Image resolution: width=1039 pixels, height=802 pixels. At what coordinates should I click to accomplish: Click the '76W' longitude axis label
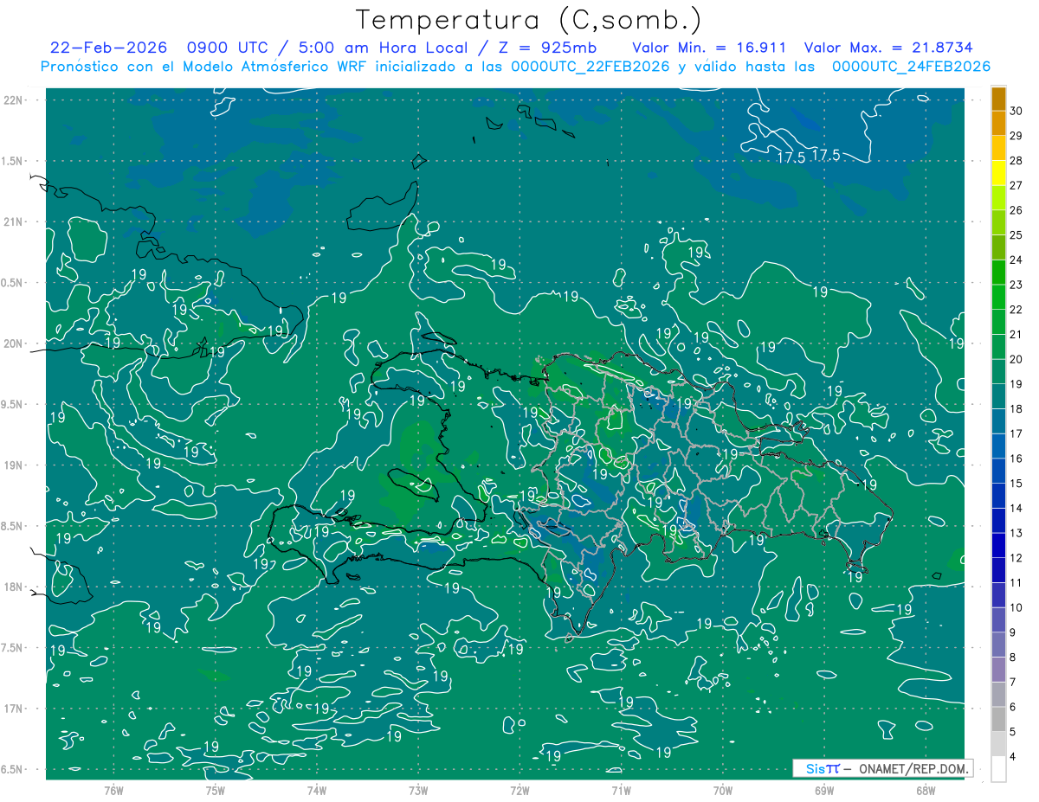pos(113,790)
